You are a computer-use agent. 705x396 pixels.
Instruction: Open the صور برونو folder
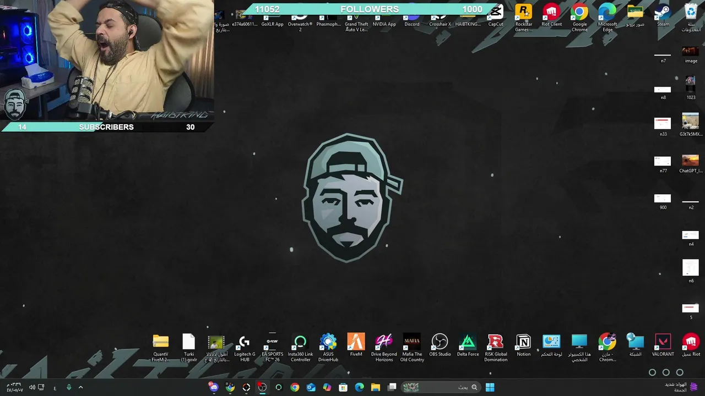[x=635, y=15]
